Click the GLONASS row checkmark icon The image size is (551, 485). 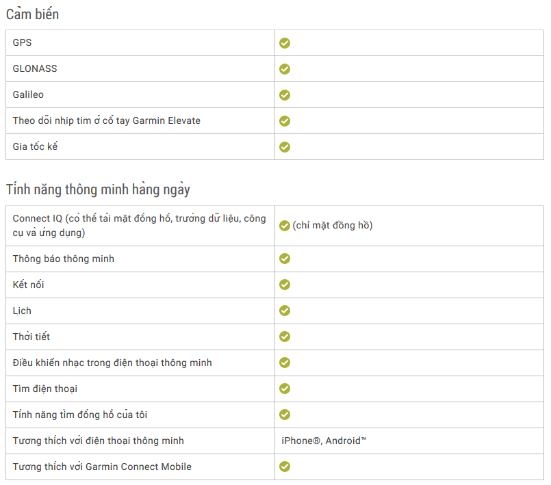pos(285,69)
